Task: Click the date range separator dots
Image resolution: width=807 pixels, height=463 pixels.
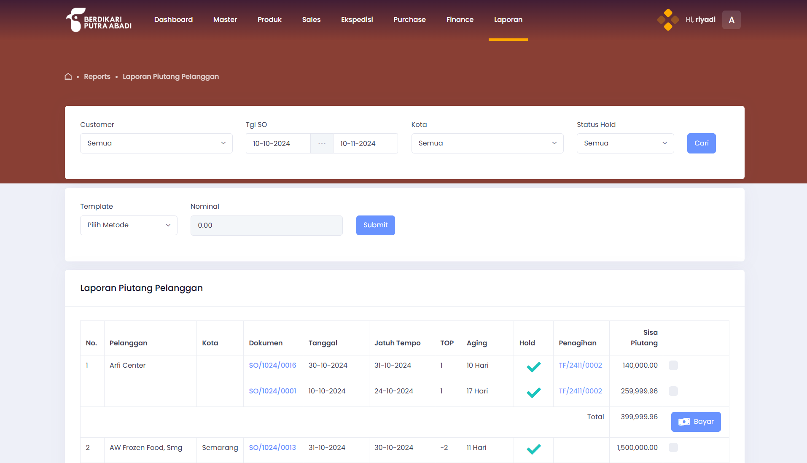Action: point(322,143)
